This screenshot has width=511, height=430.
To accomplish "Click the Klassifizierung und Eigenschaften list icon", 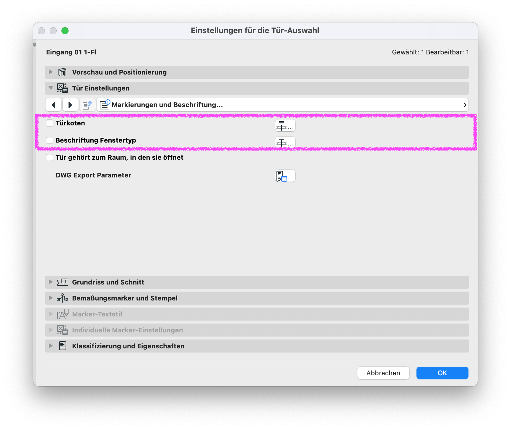I will tap(62, 346).
